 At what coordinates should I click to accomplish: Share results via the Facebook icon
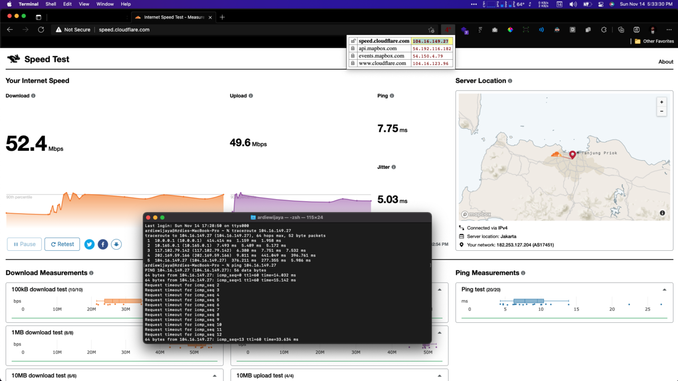[103, 244]
